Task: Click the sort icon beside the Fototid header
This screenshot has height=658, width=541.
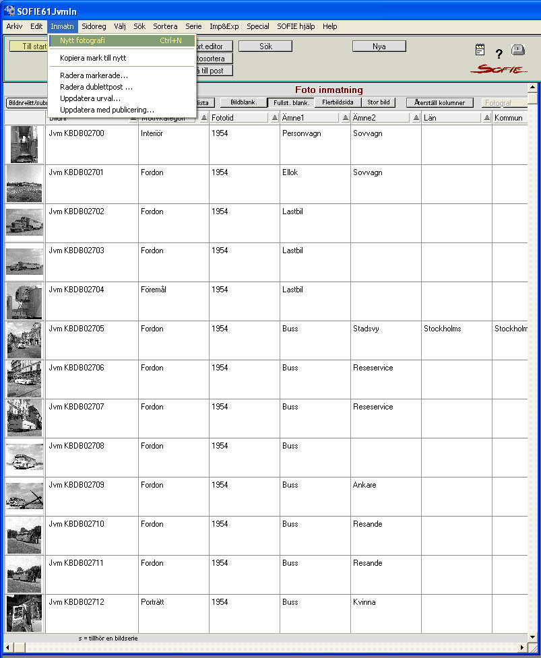Action: coord(274,118)
